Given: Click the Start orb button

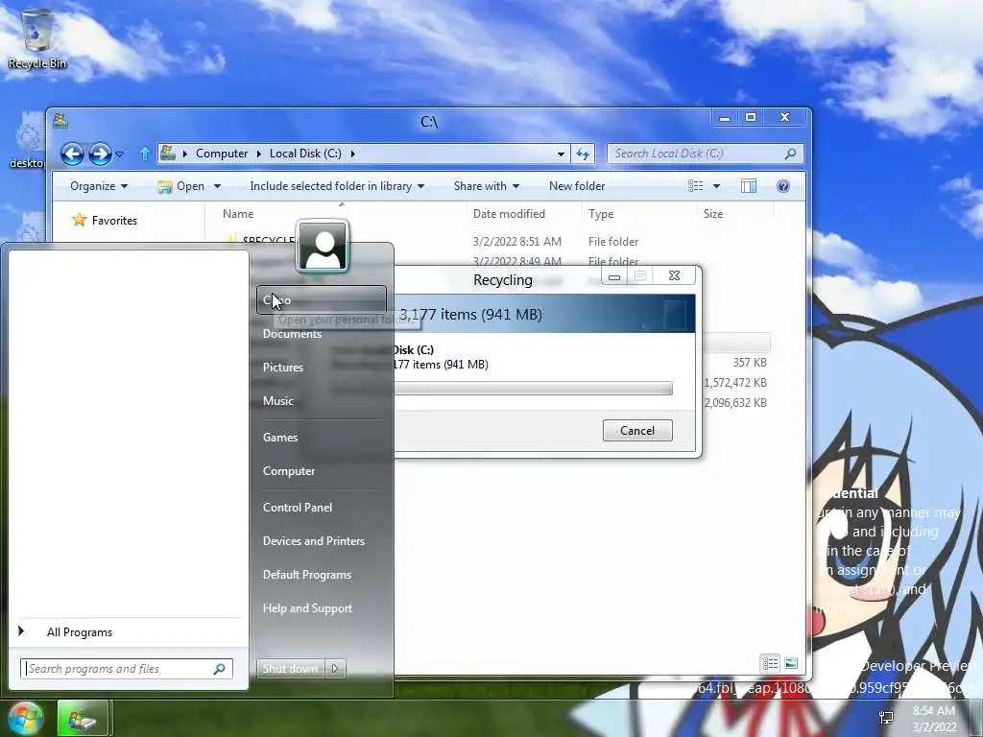Looking at the screenshot, I should point(25,718).
